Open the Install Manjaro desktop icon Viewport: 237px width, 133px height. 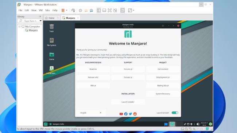[51, 70]
